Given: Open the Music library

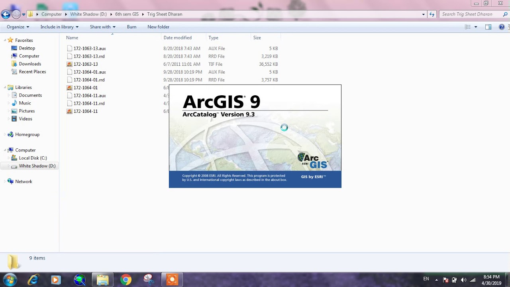Looking at the screenshot, I should (25, 103).
